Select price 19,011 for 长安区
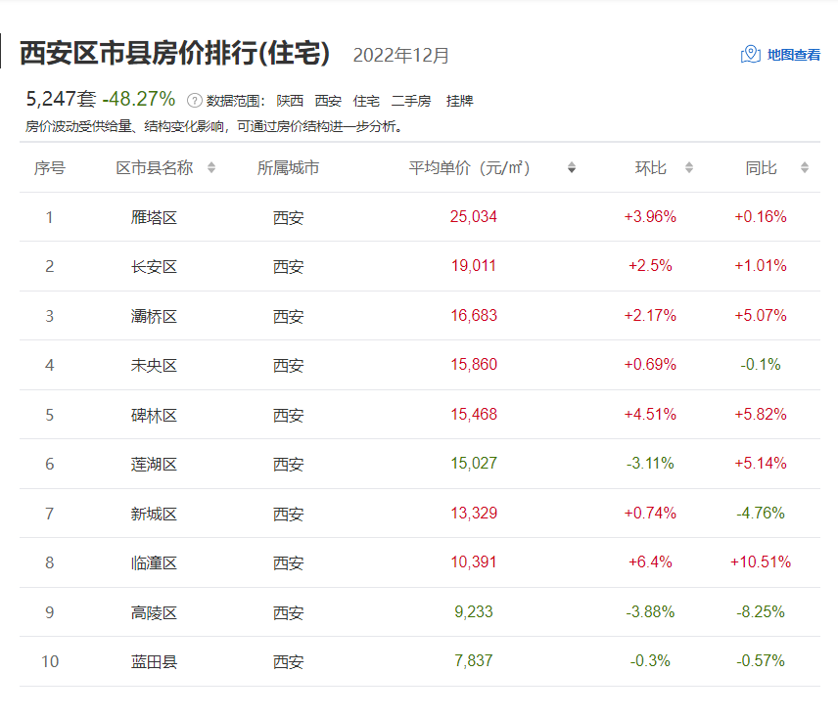Viewport: 838px width, 718px height. 474,266
